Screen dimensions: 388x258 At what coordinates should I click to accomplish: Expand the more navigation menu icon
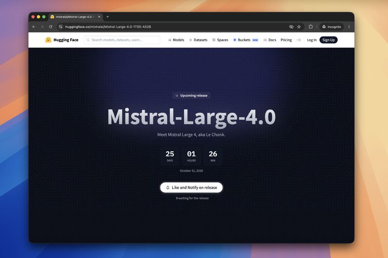(299, 40)
